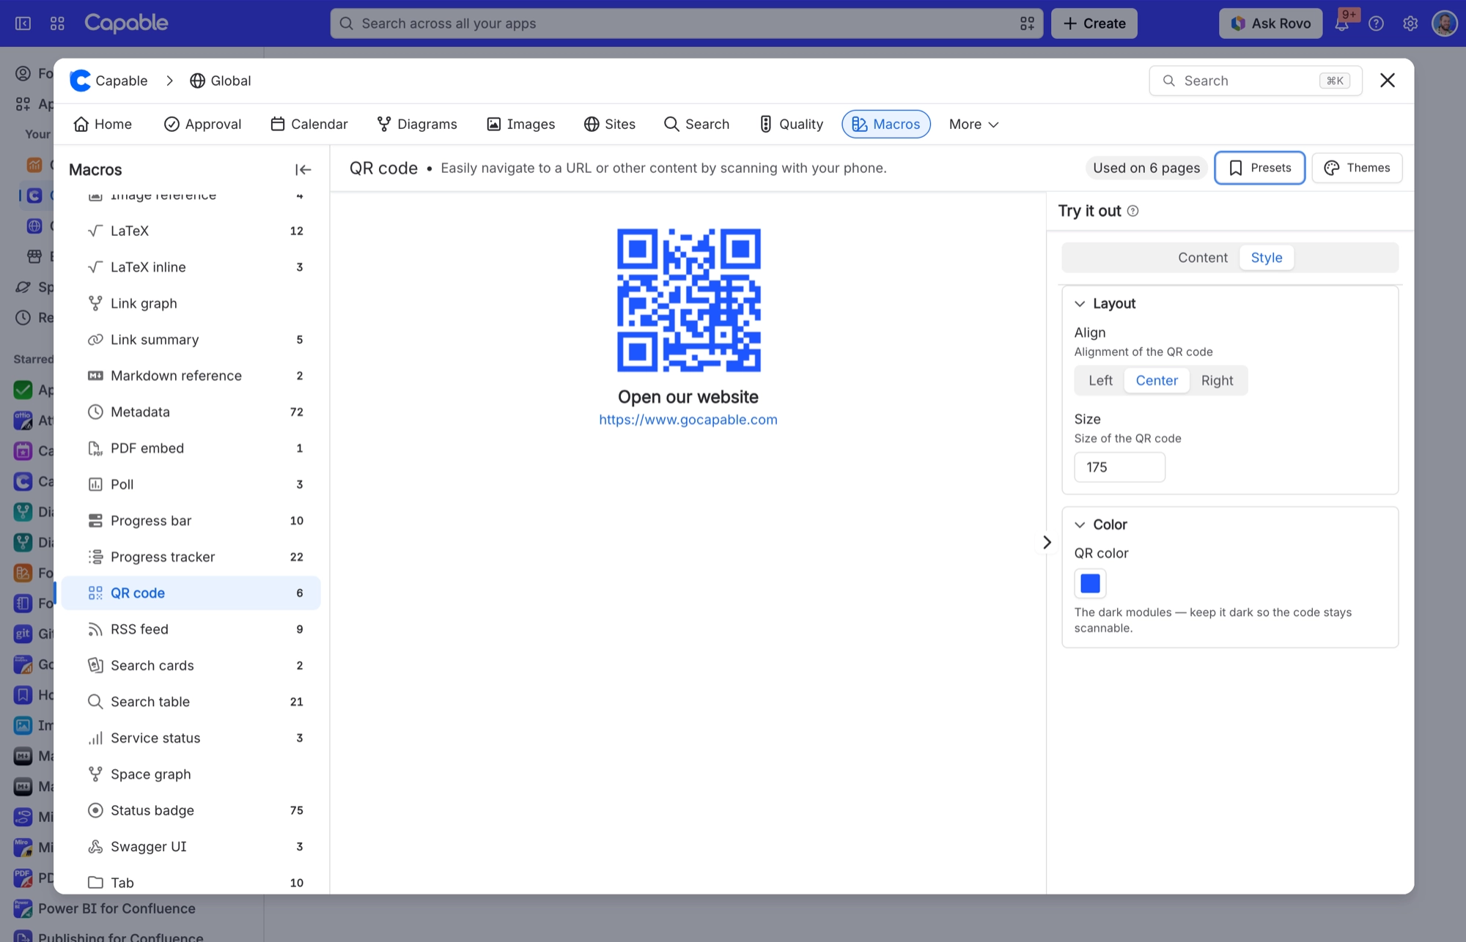Screen dimensions: 1466x942
Task: Expand the More navigation dropdown
Action: click(973, 125)
